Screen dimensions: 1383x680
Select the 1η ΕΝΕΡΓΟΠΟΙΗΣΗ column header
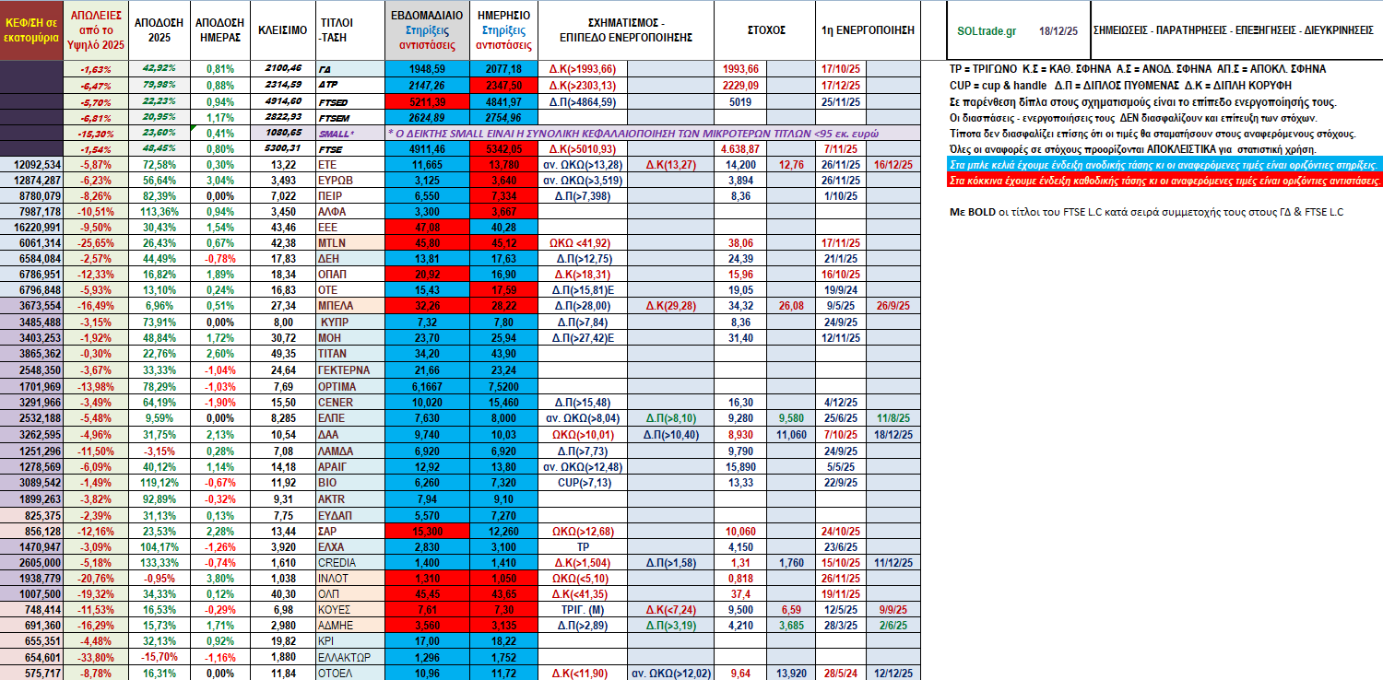click(867, 30)
